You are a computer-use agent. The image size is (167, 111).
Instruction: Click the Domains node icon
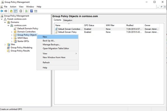[x=8, y=22]
